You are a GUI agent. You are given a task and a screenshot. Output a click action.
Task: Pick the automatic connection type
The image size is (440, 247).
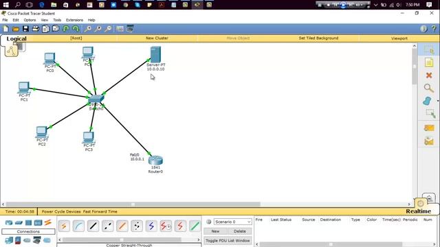pyautogui.click(x=64, y=226)
